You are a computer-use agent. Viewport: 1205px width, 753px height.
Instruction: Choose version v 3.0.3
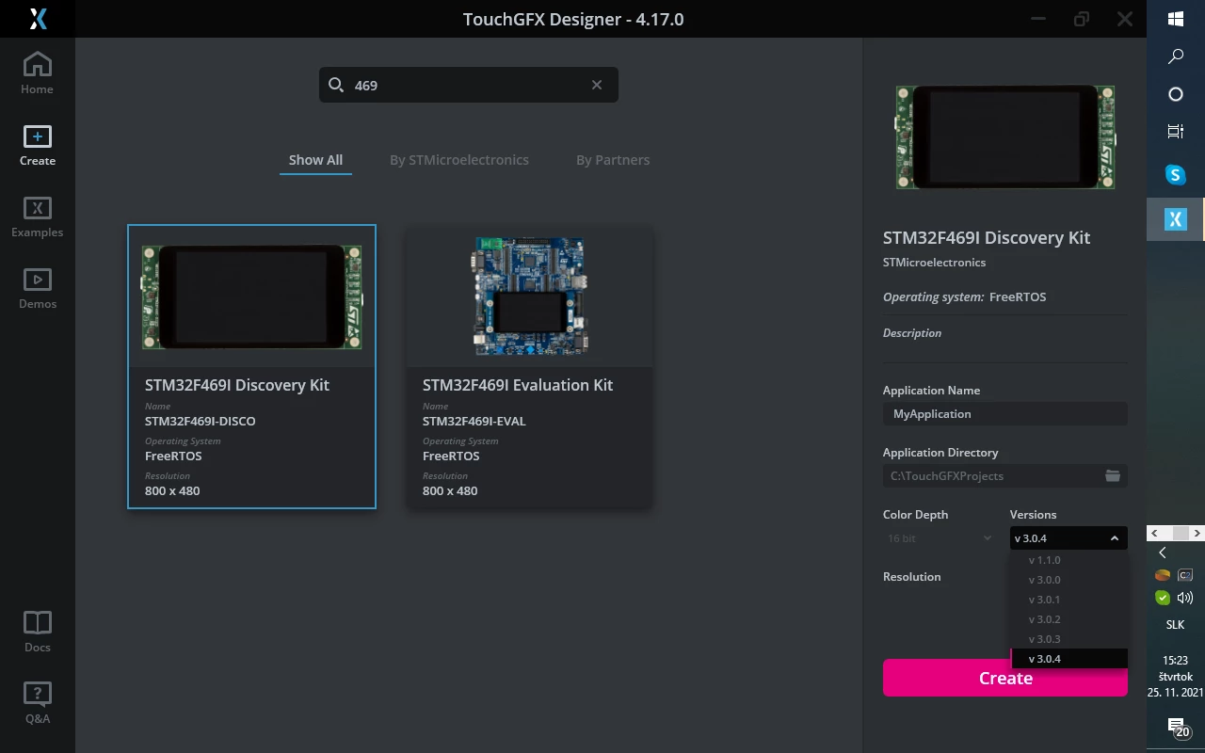1068,639
